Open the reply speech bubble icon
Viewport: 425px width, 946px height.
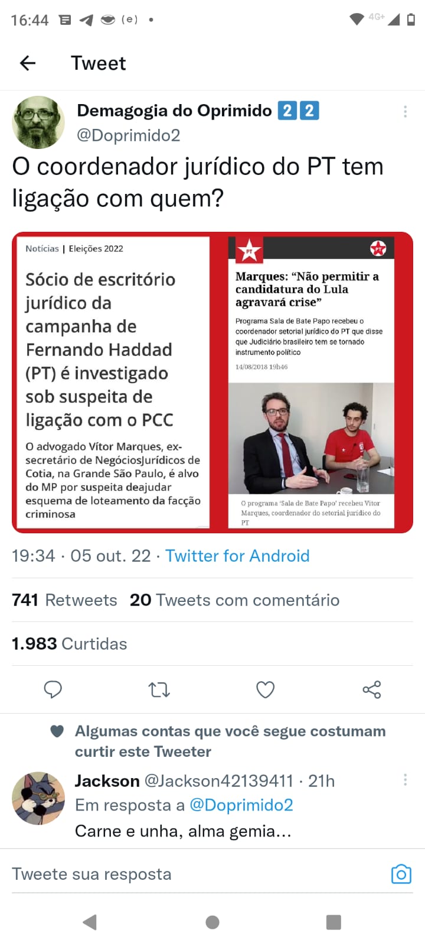pos(53,689)
